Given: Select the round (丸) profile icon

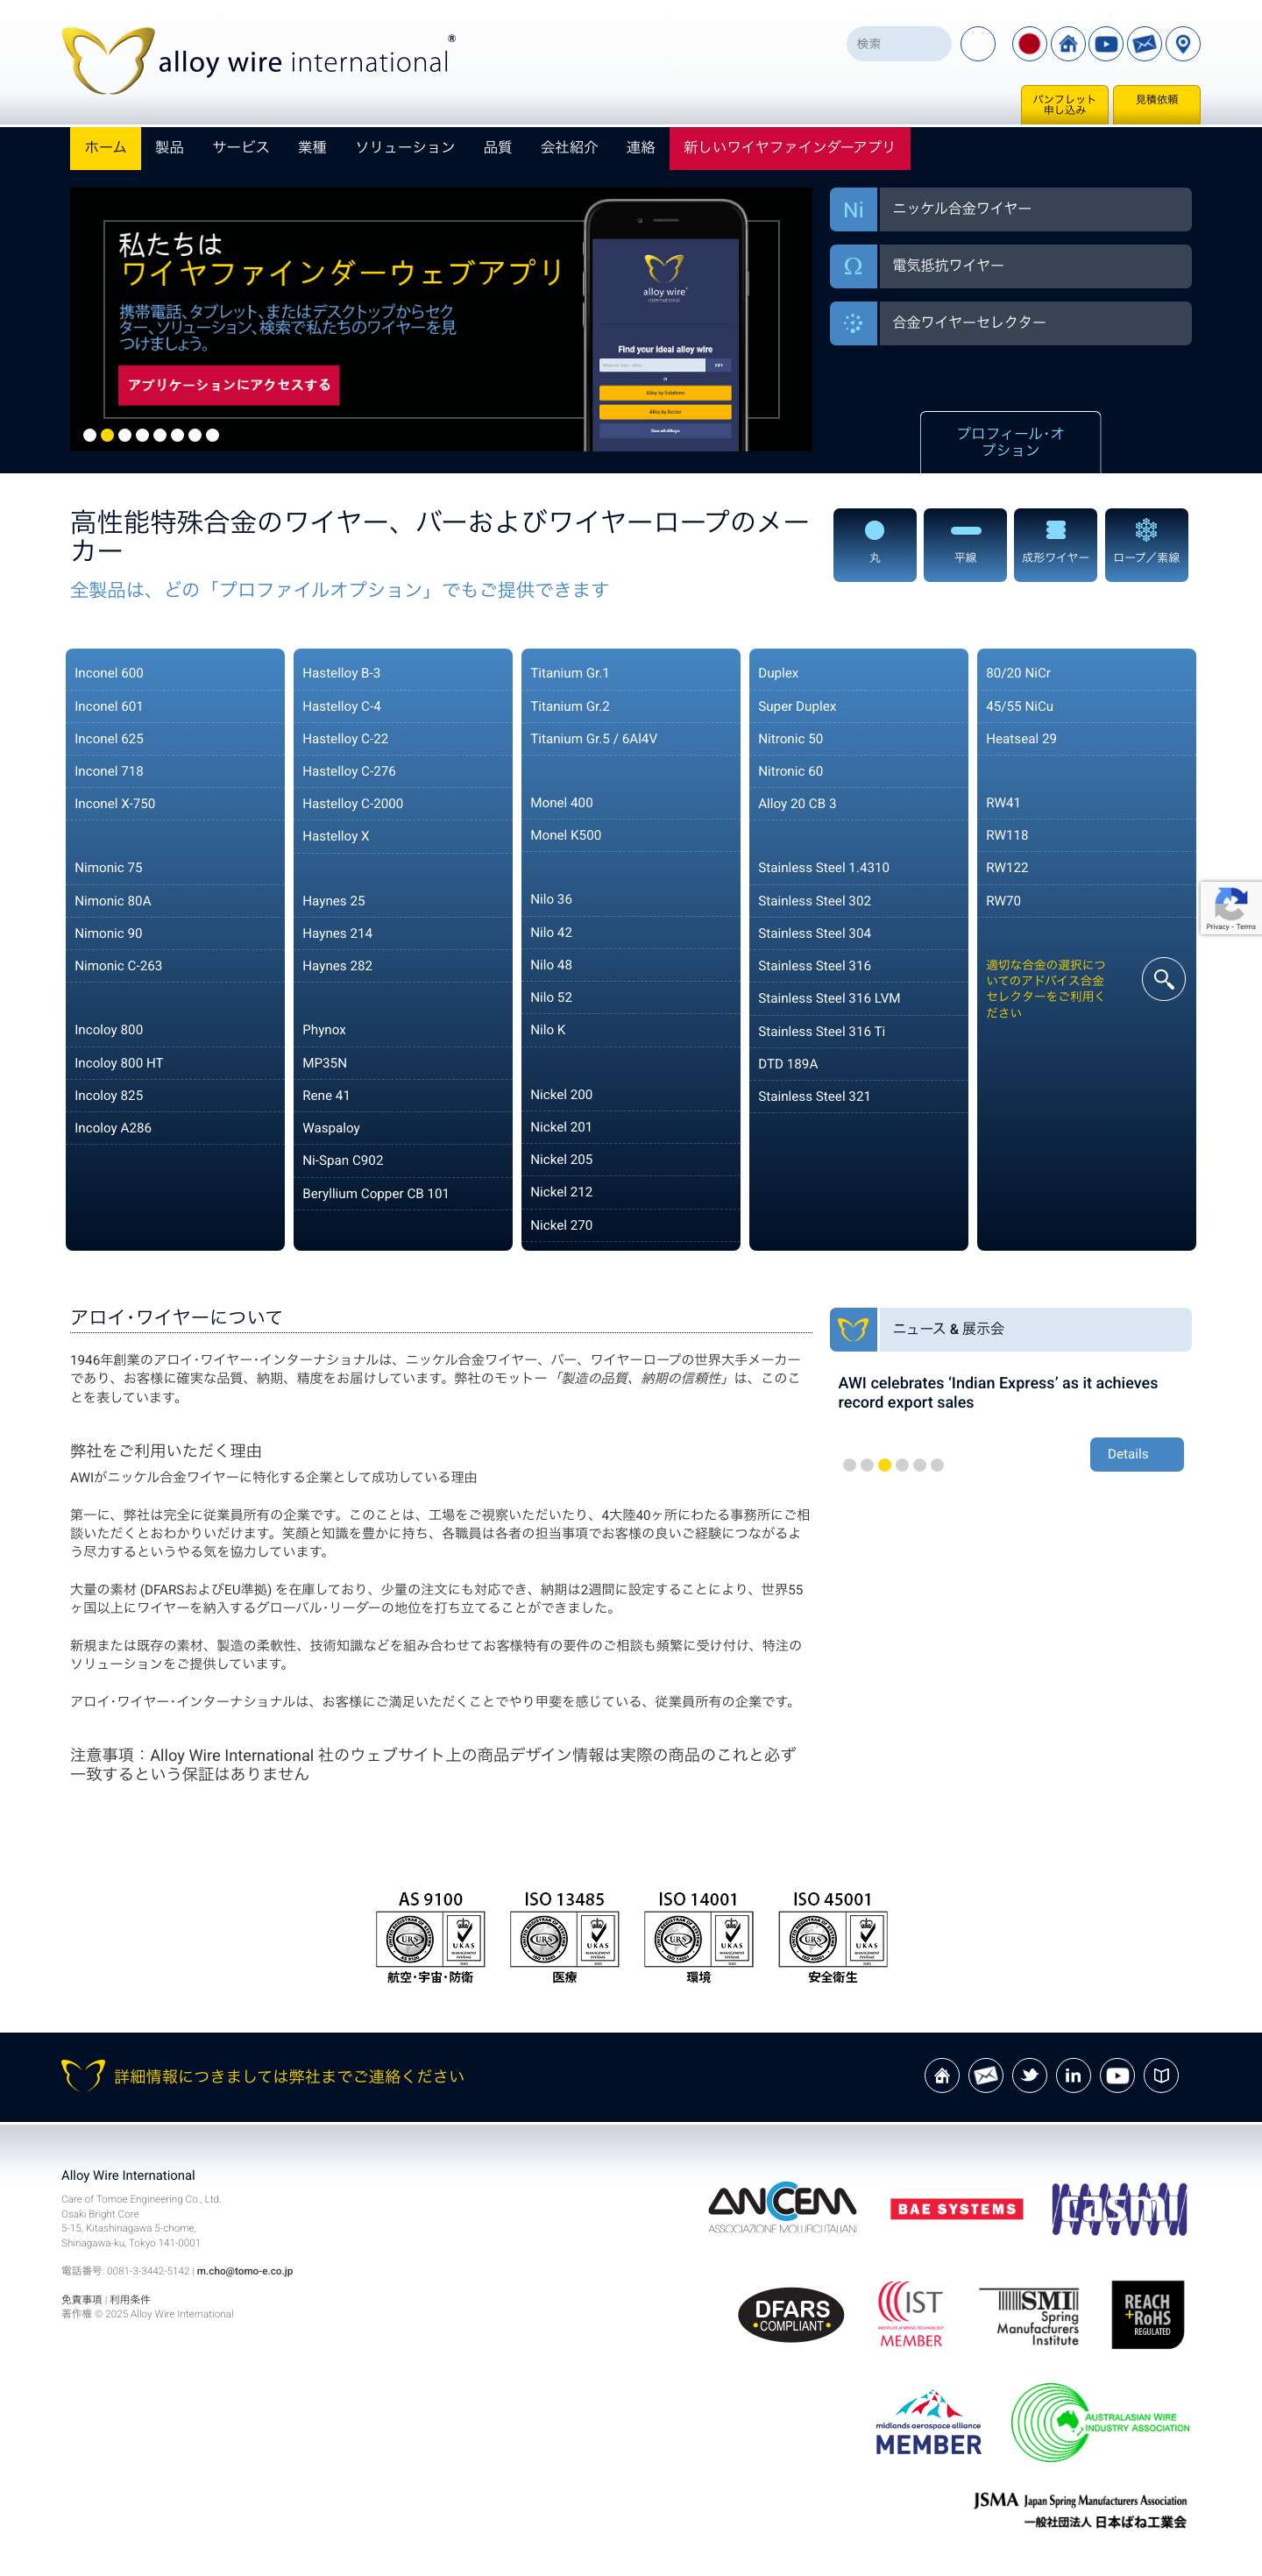Looking at the screenshot, I should click(874, 545).
